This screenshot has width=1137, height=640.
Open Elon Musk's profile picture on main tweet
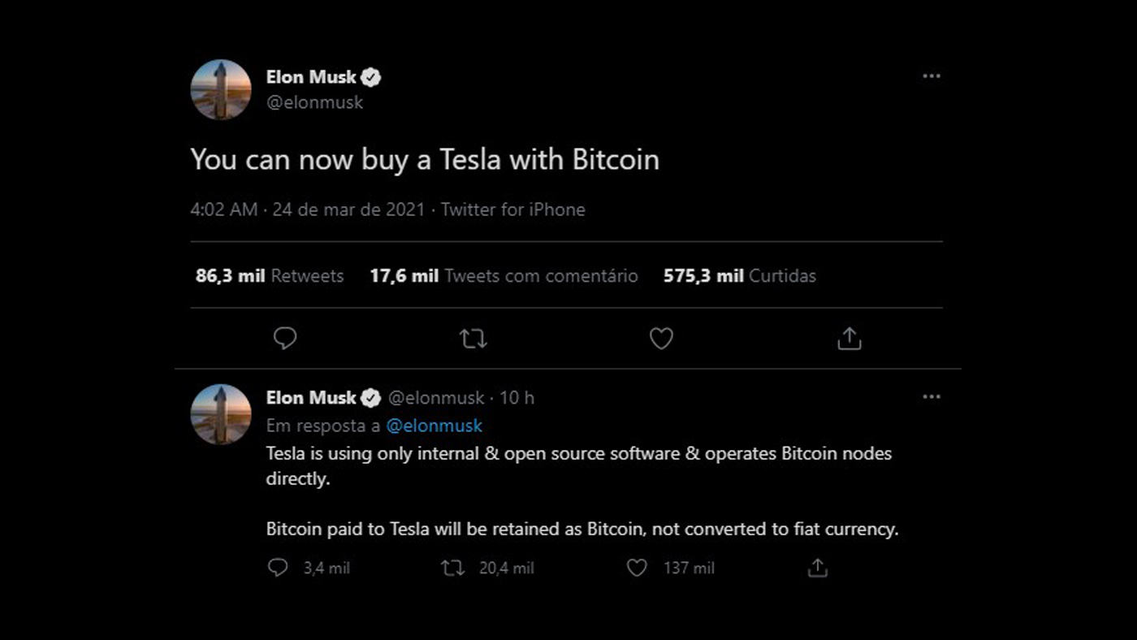220,89
